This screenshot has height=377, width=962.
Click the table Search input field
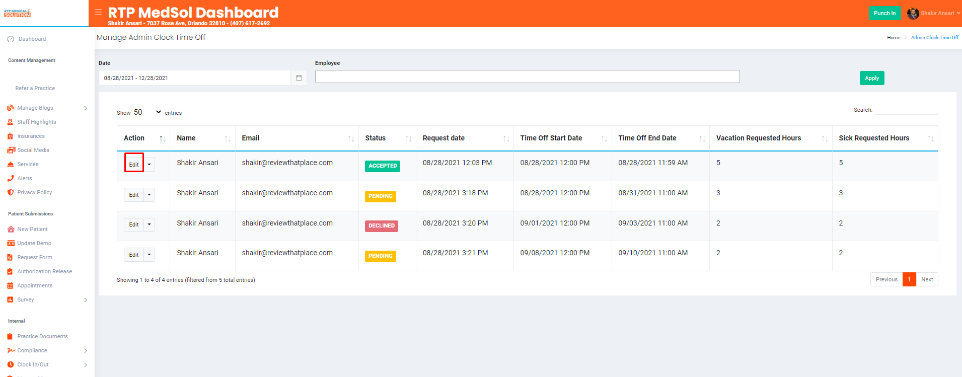906,110
